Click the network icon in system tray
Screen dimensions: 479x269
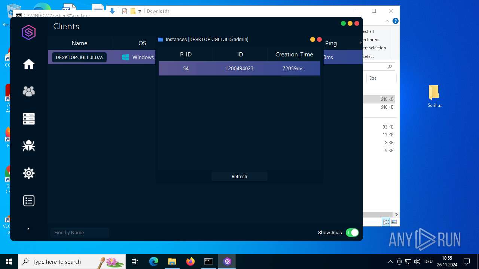408,262
